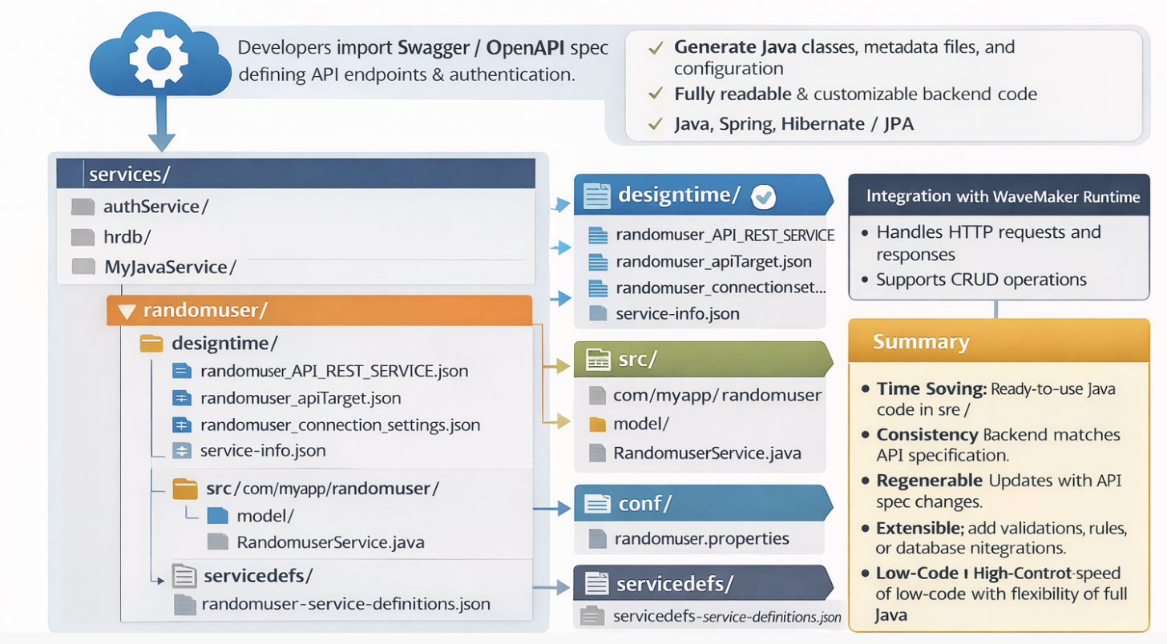The width and height of the screenshot is (1167, 644).
Task: Collapse the randomuser folder triangle
Action: tap(126, 311)
